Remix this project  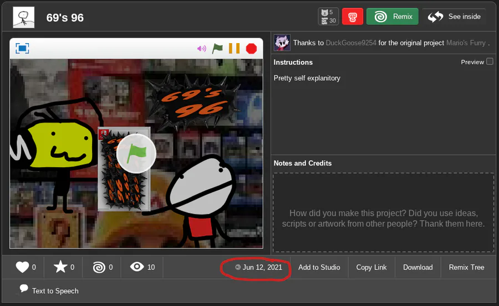pyautogui.click(x=393, y=17)
